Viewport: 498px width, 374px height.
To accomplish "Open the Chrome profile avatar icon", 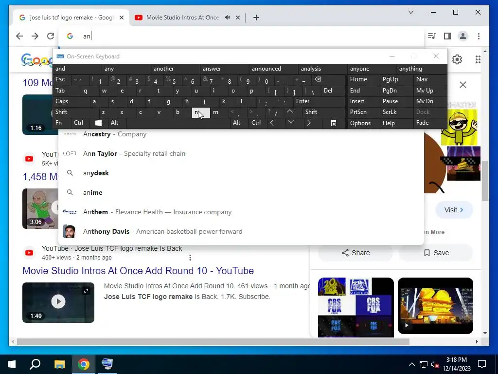I will [x=463, y=36].
